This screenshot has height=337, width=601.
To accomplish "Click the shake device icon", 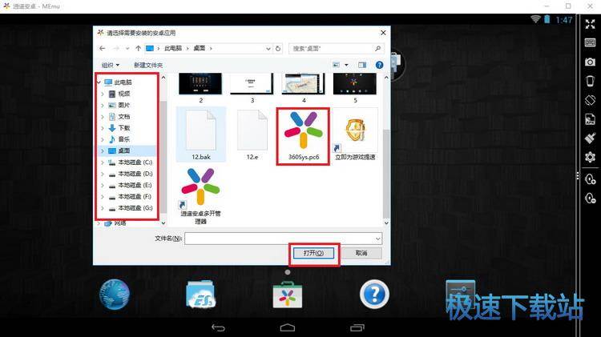I will (x=591, y=81).
